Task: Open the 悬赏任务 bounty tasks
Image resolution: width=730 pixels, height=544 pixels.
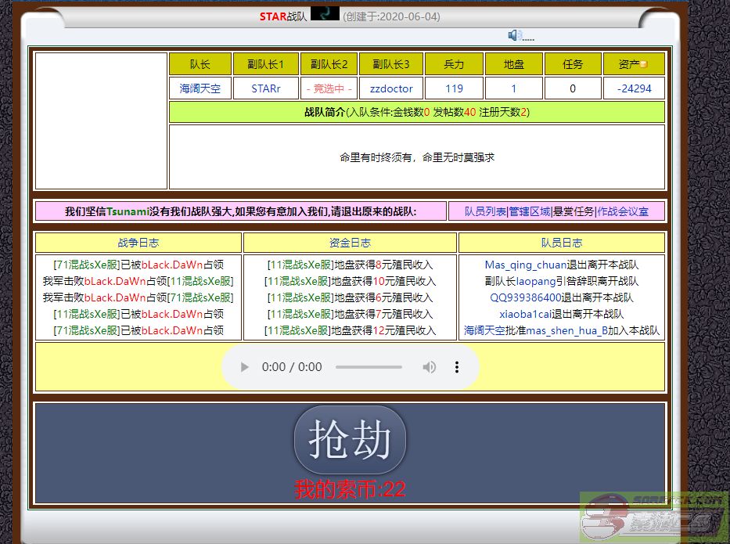Action: (574, 211)
